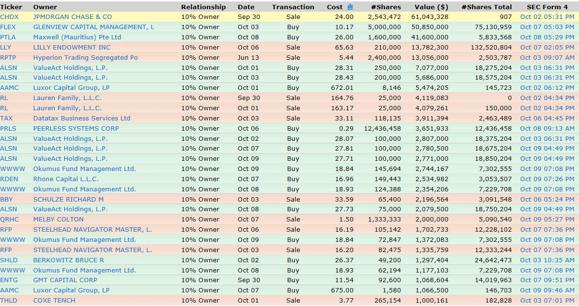
Task: Select the PTLA ticker link
Action: tap(8, 37)
